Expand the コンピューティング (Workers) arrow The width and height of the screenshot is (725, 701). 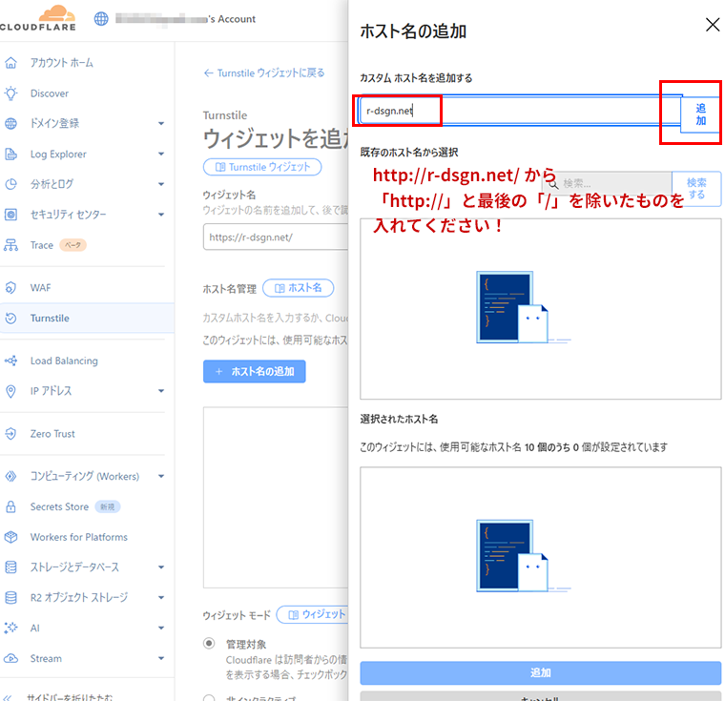[161, 476]
